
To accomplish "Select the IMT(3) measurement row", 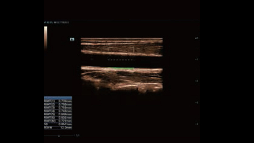I will click(58, 108).
